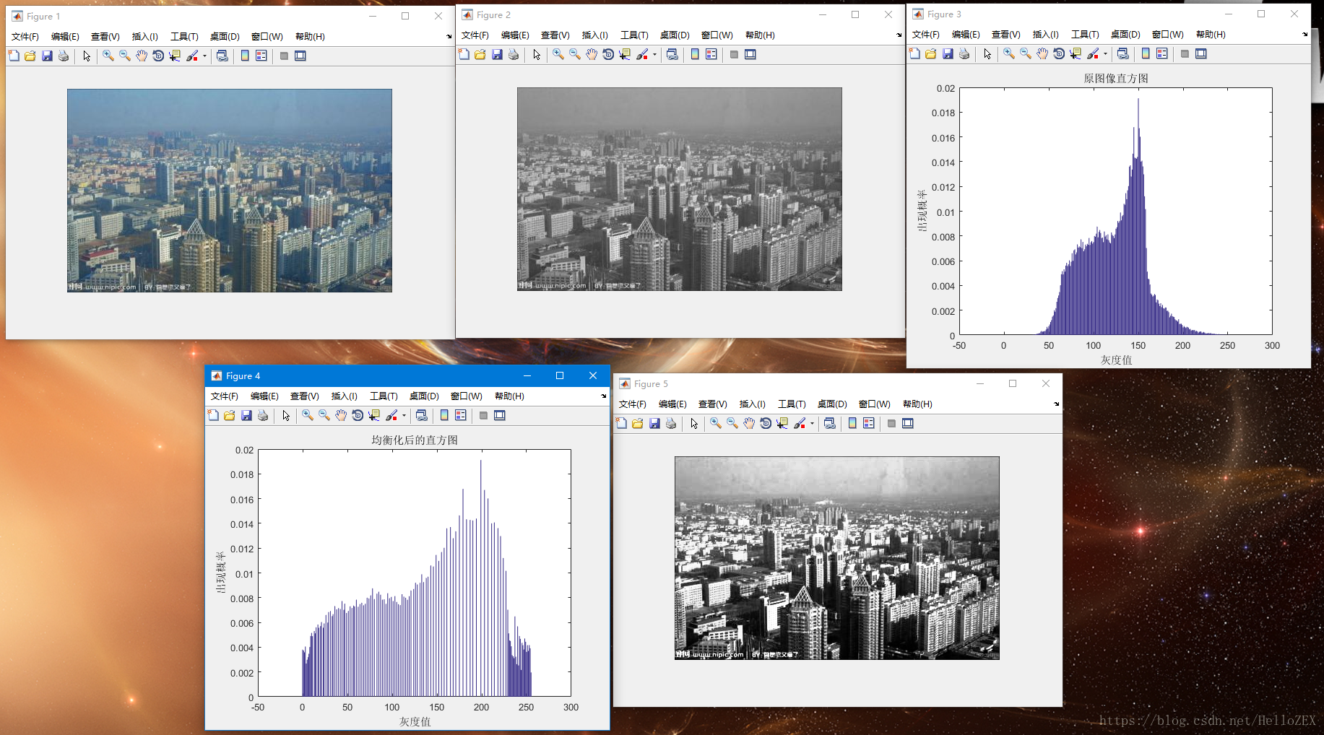This screenshot has height=735, width=1324.
Task: Insert a legend in Figure 2
Action: click(x=711, y=54)
